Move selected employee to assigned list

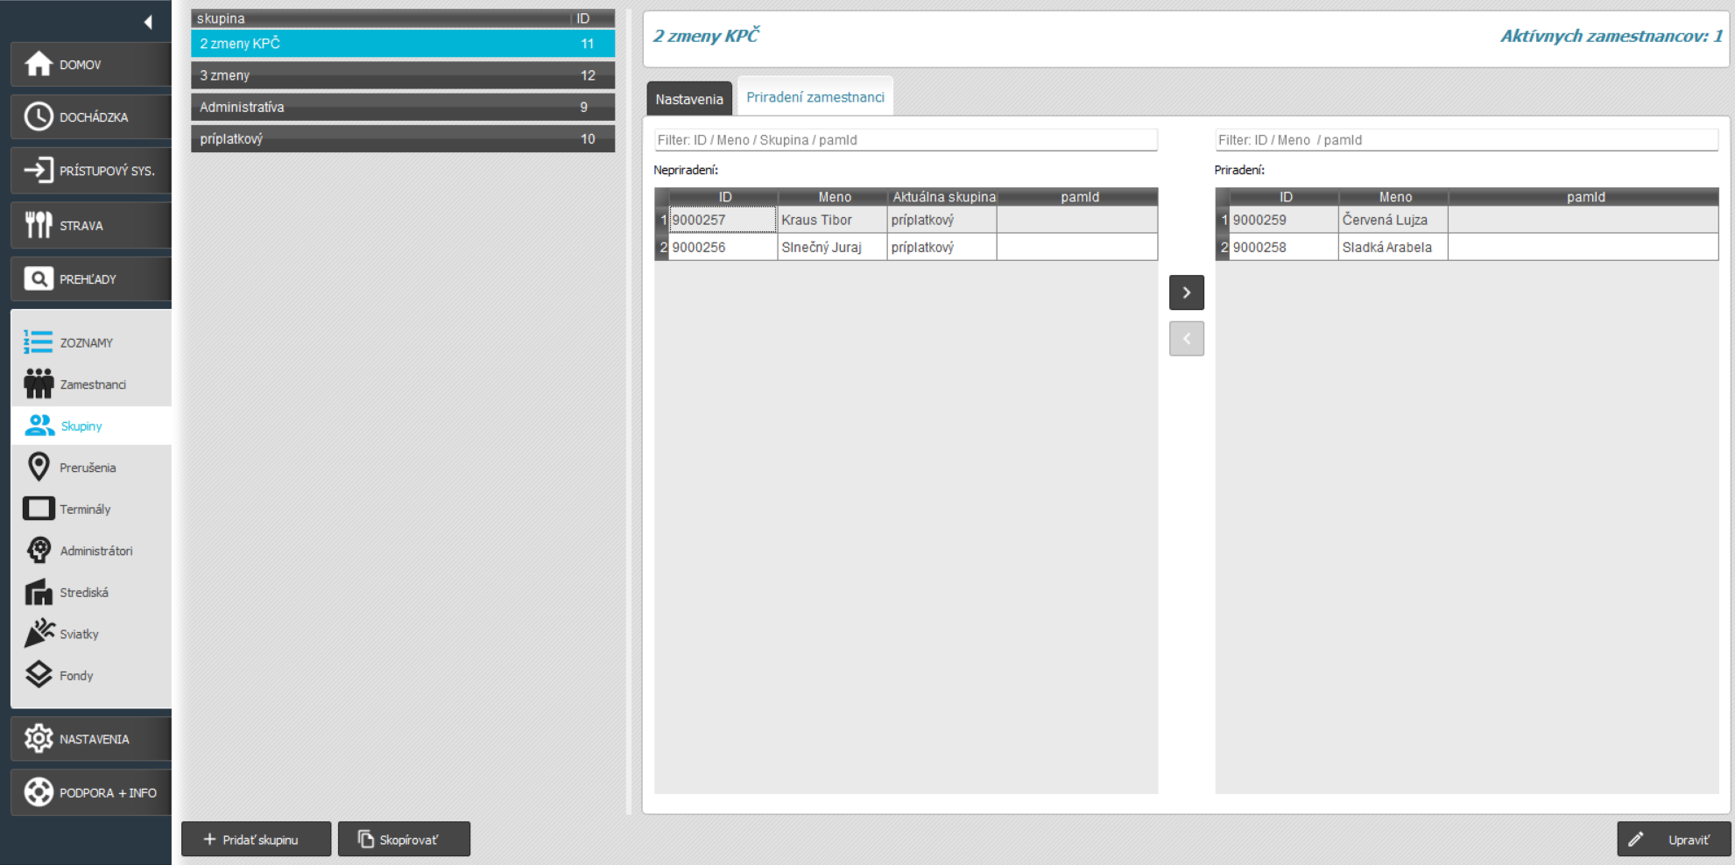1186,292
